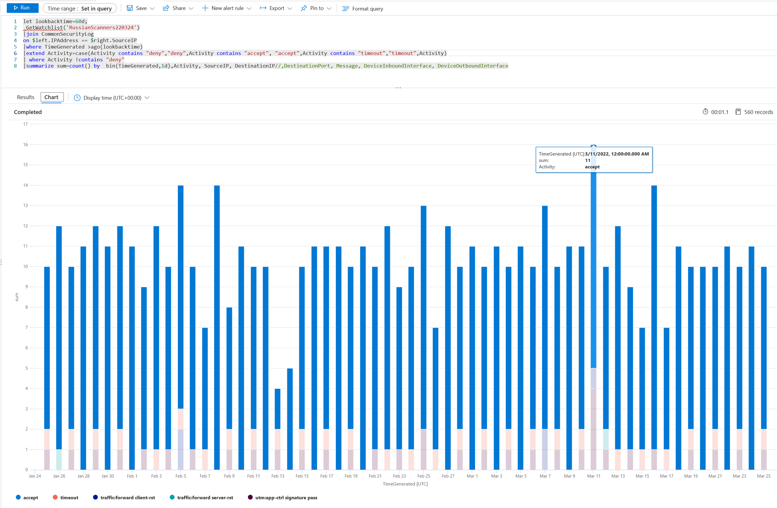This screenshot has height=508, width=777.
Task: Open Time range Set in query selector
Action: (80, 9)
